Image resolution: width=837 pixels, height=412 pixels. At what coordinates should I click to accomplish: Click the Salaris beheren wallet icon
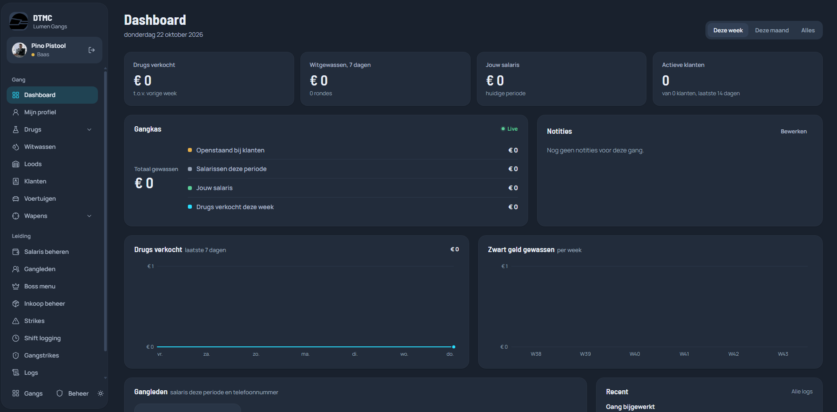pyautogui.click(x=16, y=252)
